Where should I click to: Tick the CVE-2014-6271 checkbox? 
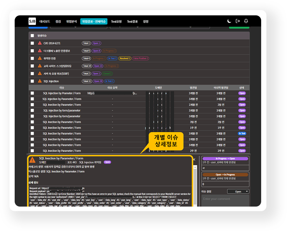[32, 43]
